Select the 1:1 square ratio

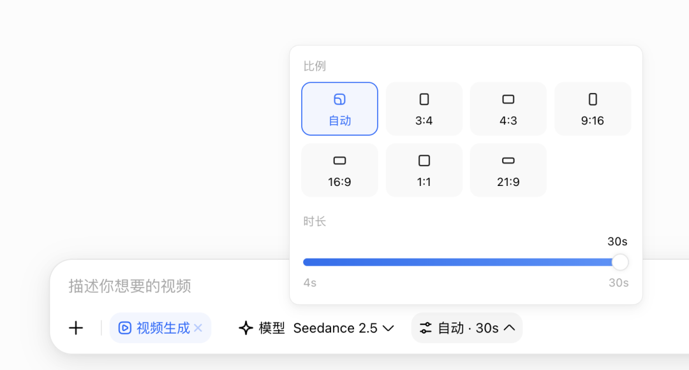(424, 170)
